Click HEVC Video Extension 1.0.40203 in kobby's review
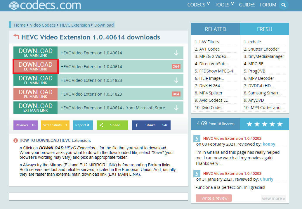302x209 pixels. [232, 139]
